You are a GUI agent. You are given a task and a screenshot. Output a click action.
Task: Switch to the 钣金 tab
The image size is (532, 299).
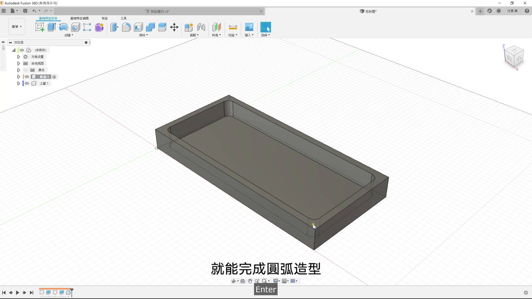point(104,18)
